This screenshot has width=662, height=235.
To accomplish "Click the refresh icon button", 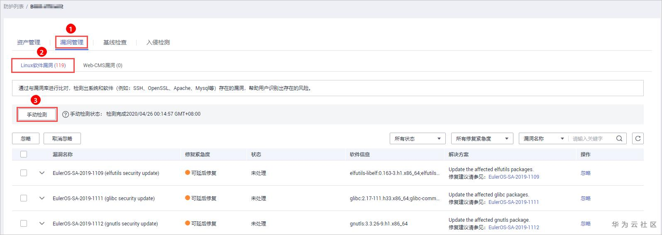I will [x=638, y=138].
